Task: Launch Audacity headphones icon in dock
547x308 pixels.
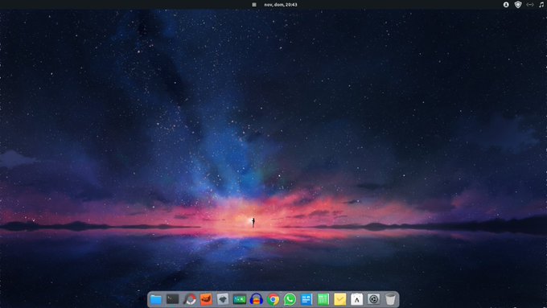Action: [x=257, y=299]
